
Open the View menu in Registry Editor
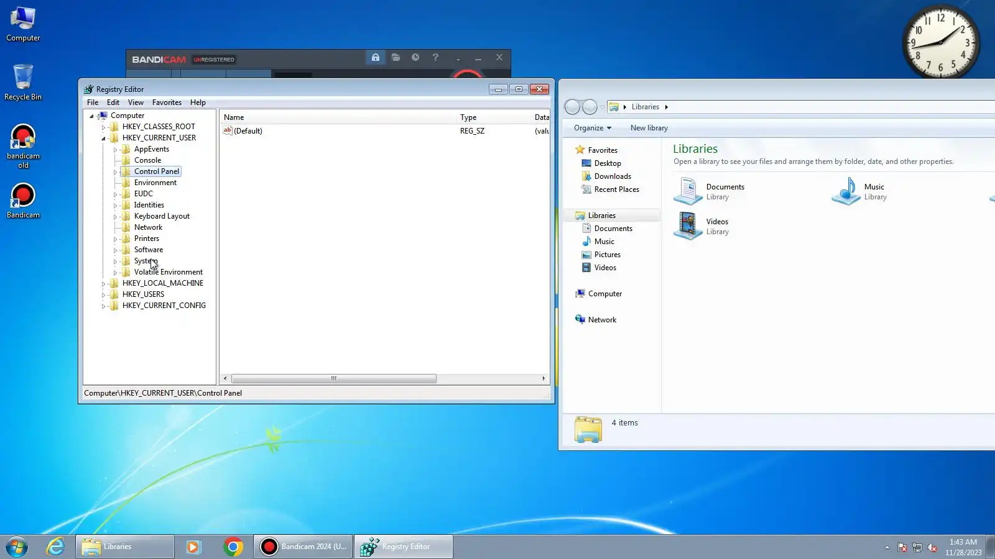pyautogui.click(x=136, y=102)
